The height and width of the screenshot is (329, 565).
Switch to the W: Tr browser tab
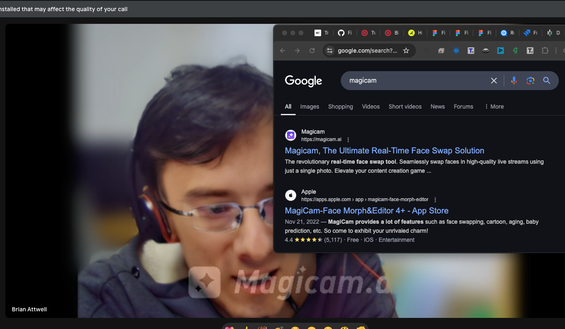tap(322, 33)
